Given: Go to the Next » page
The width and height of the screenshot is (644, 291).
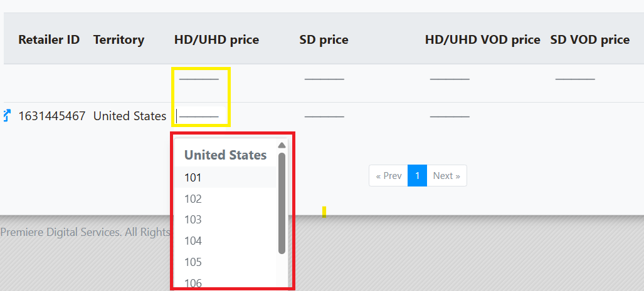Looking at the screenshot, I should [446, 176].
